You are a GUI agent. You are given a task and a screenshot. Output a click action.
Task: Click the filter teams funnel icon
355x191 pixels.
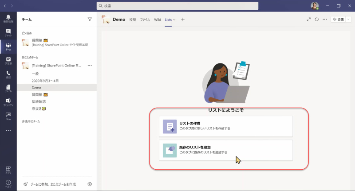pos(90,19)
